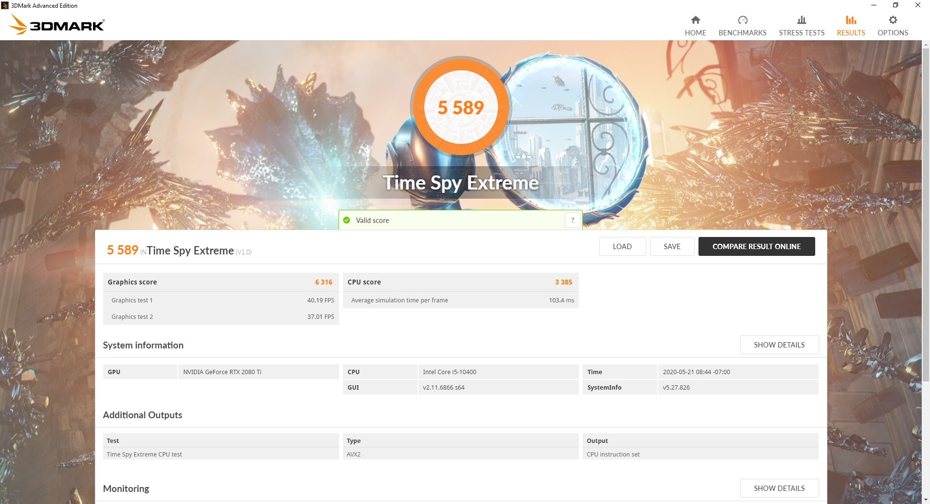Click the time value 2020-05-21 08:44
The image size is (930, 504).
coord(697,372)
